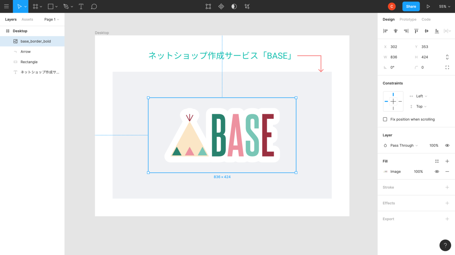Add an Export setting with plus
Viewport: 455px width, 255px height.
point(447,219)
